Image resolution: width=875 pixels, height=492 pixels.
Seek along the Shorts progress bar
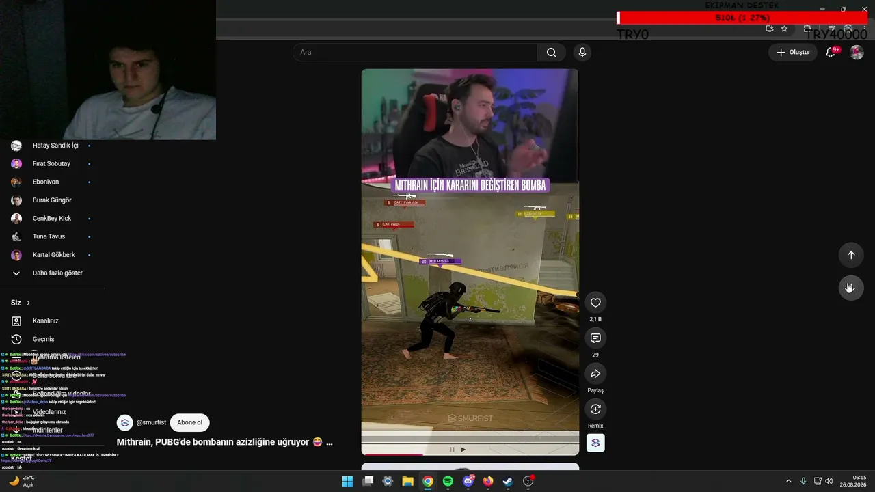point(470,454)
